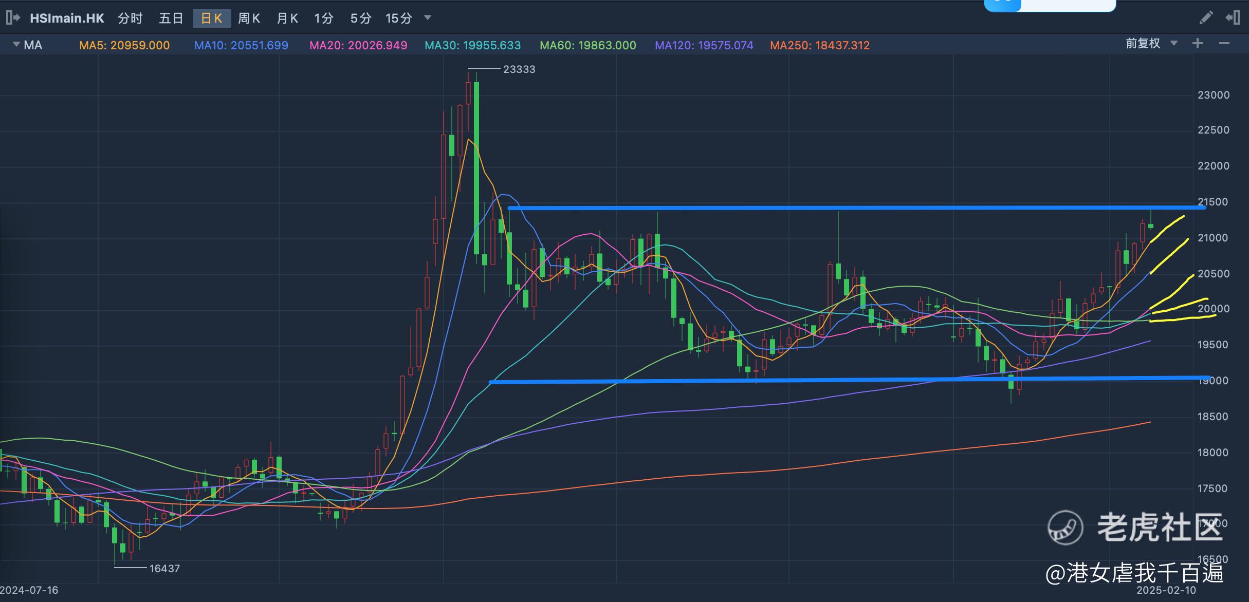Click the 18500 price axis label
Screen dimensions: 1249x602
tap(1214, 417)
